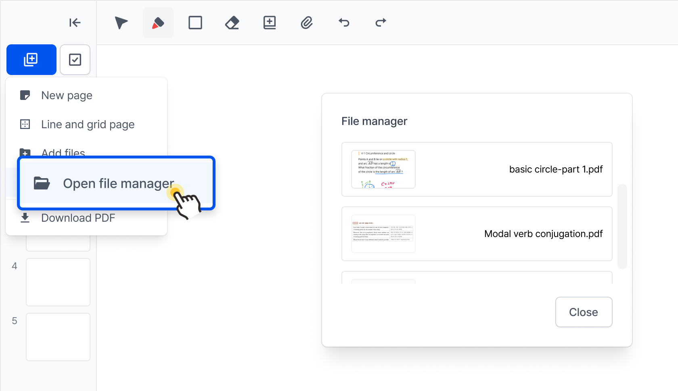The width and height of the screenshot is (678, 391).
Task: Redo the last action
Action: click(381, 22)
